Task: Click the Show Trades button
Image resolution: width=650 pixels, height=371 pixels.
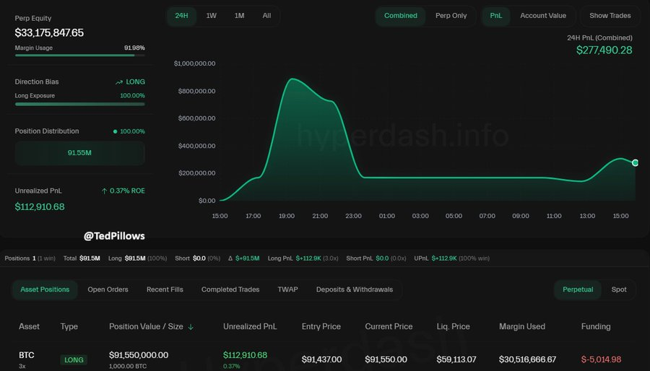Action: [610, 16]
